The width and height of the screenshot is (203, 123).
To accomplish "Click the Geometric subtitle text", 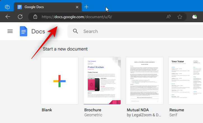I will [93, 115].
